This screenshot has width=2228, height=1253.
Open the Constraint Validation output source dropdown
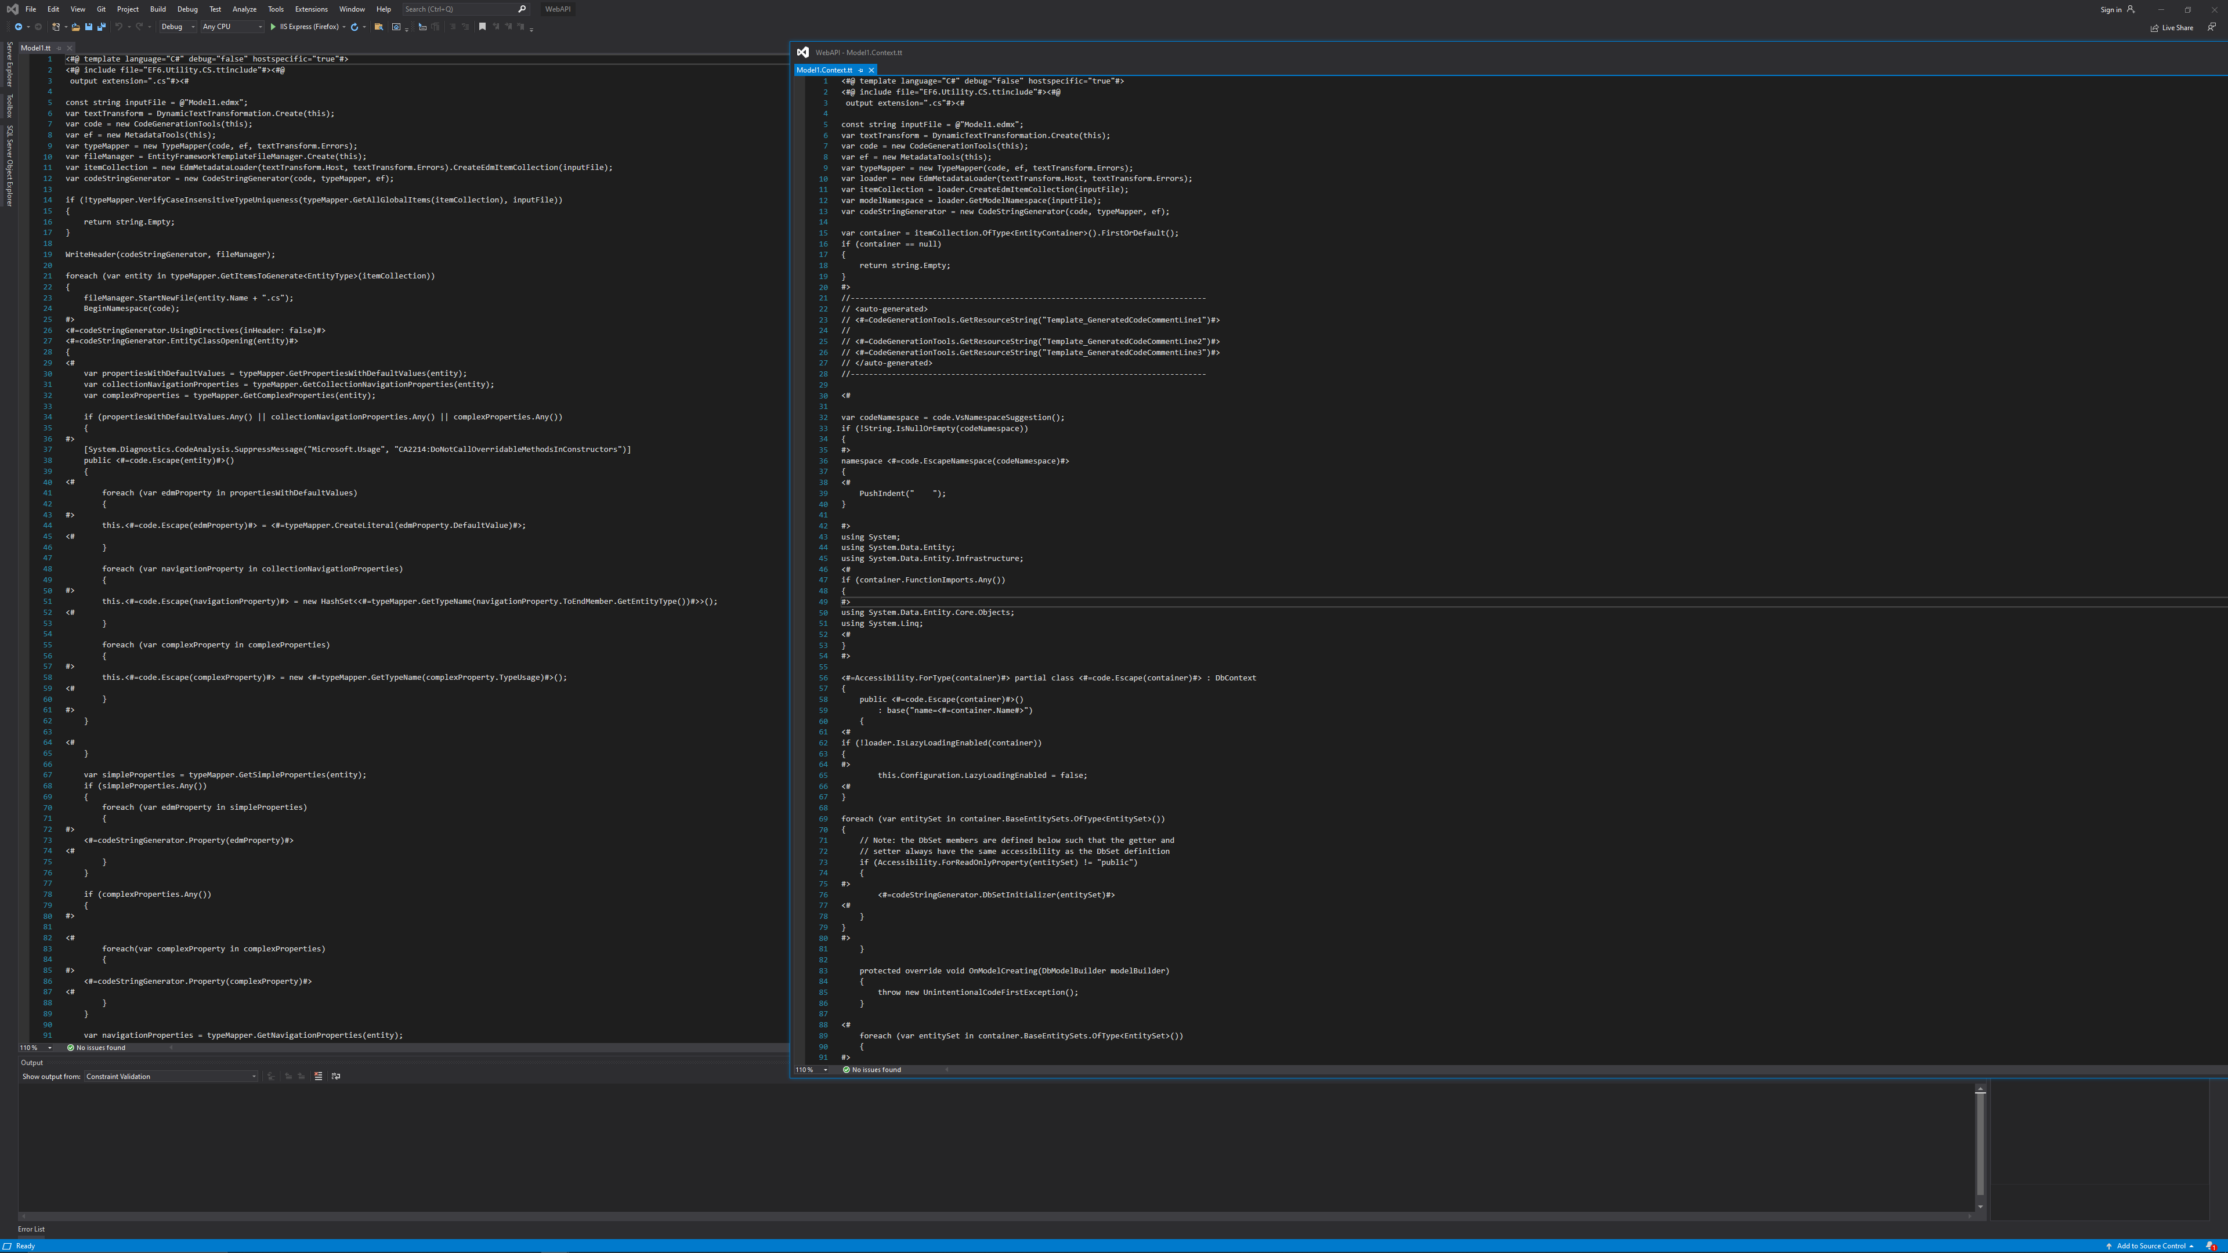(x=171, y=1077)
